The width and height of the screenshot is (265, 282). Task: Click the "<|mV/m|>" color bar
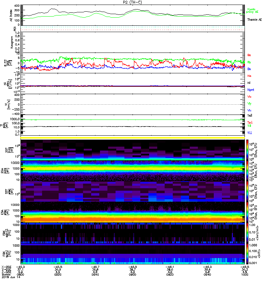[248, 233]
